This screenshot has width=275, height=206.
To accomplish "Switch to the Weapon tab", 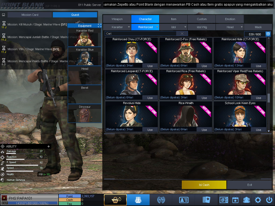I will [x=117, y=19].
